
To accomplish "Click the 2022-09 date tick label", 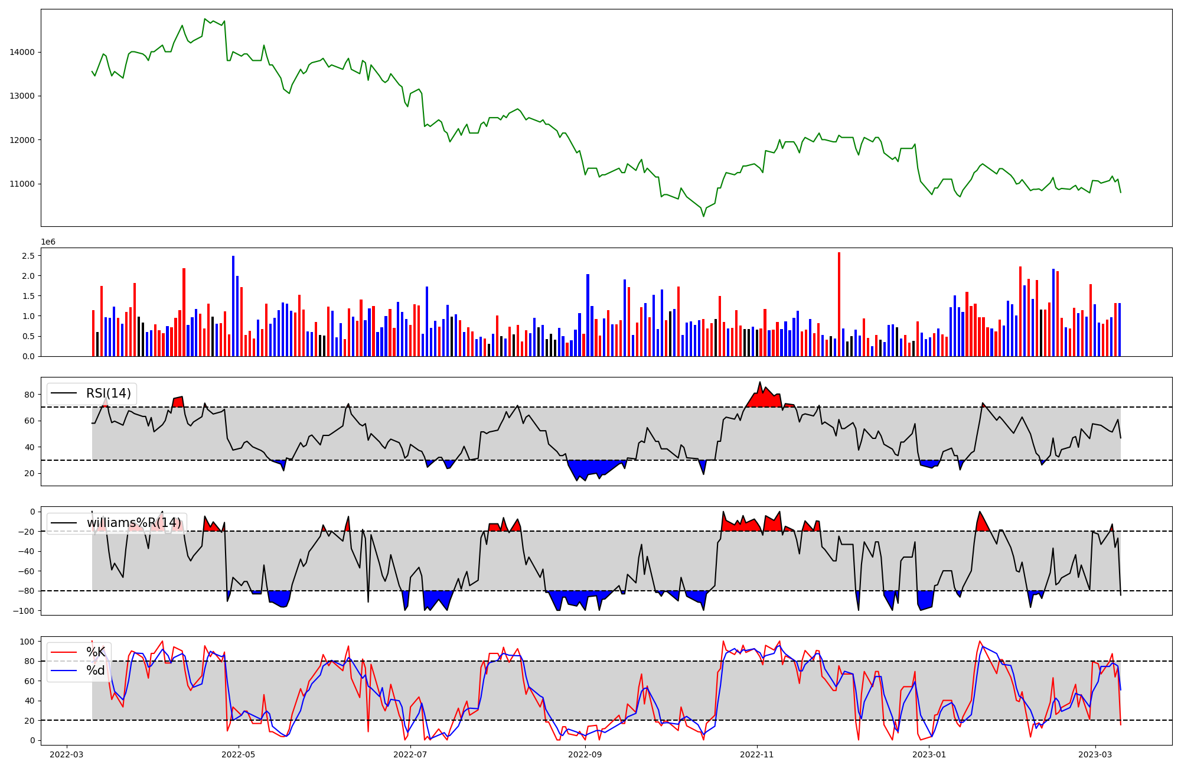I will (585, 754).
